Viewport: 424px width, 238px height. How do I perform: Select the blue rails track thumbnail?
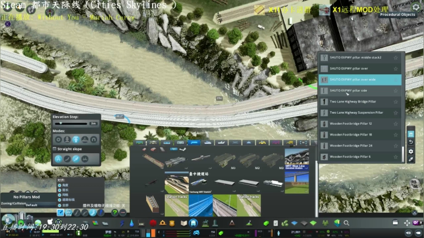pyautogui.click(x=201, y=206)
